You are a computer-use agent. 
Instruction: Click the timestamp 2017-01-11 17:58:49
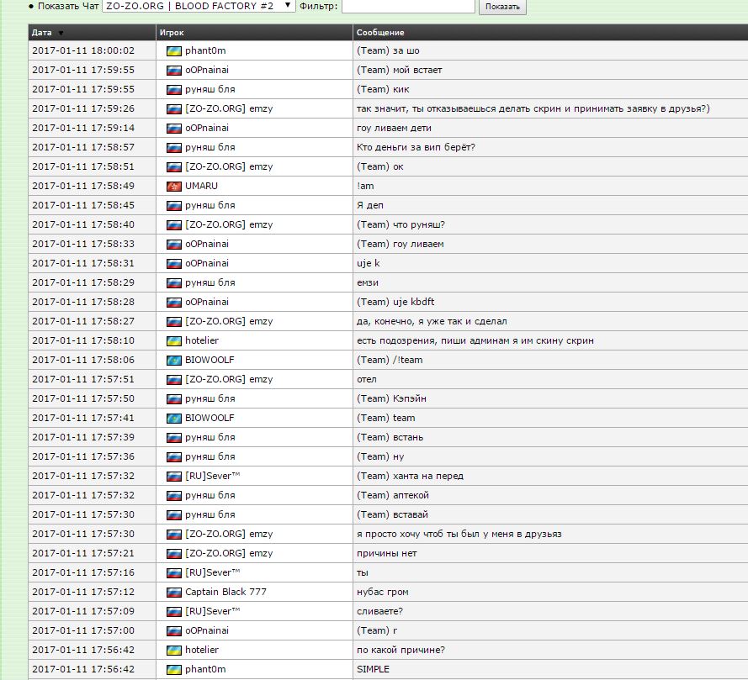82,186
